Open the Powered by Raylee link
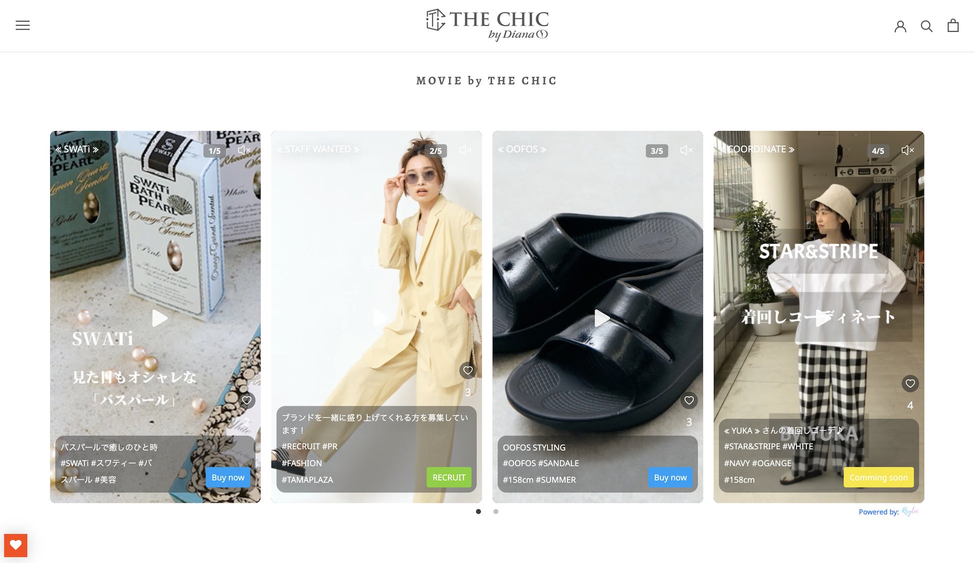975x563 pixels. pos(888,512)
